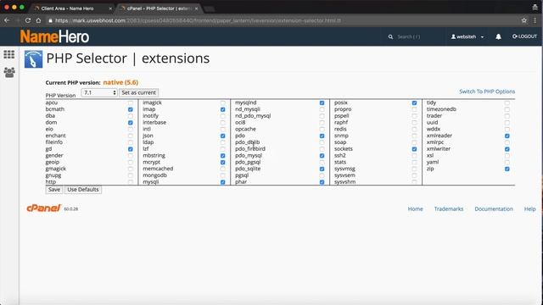Close the Client Area - Name Hero tab
543x305 pixels.
[110, 8]
